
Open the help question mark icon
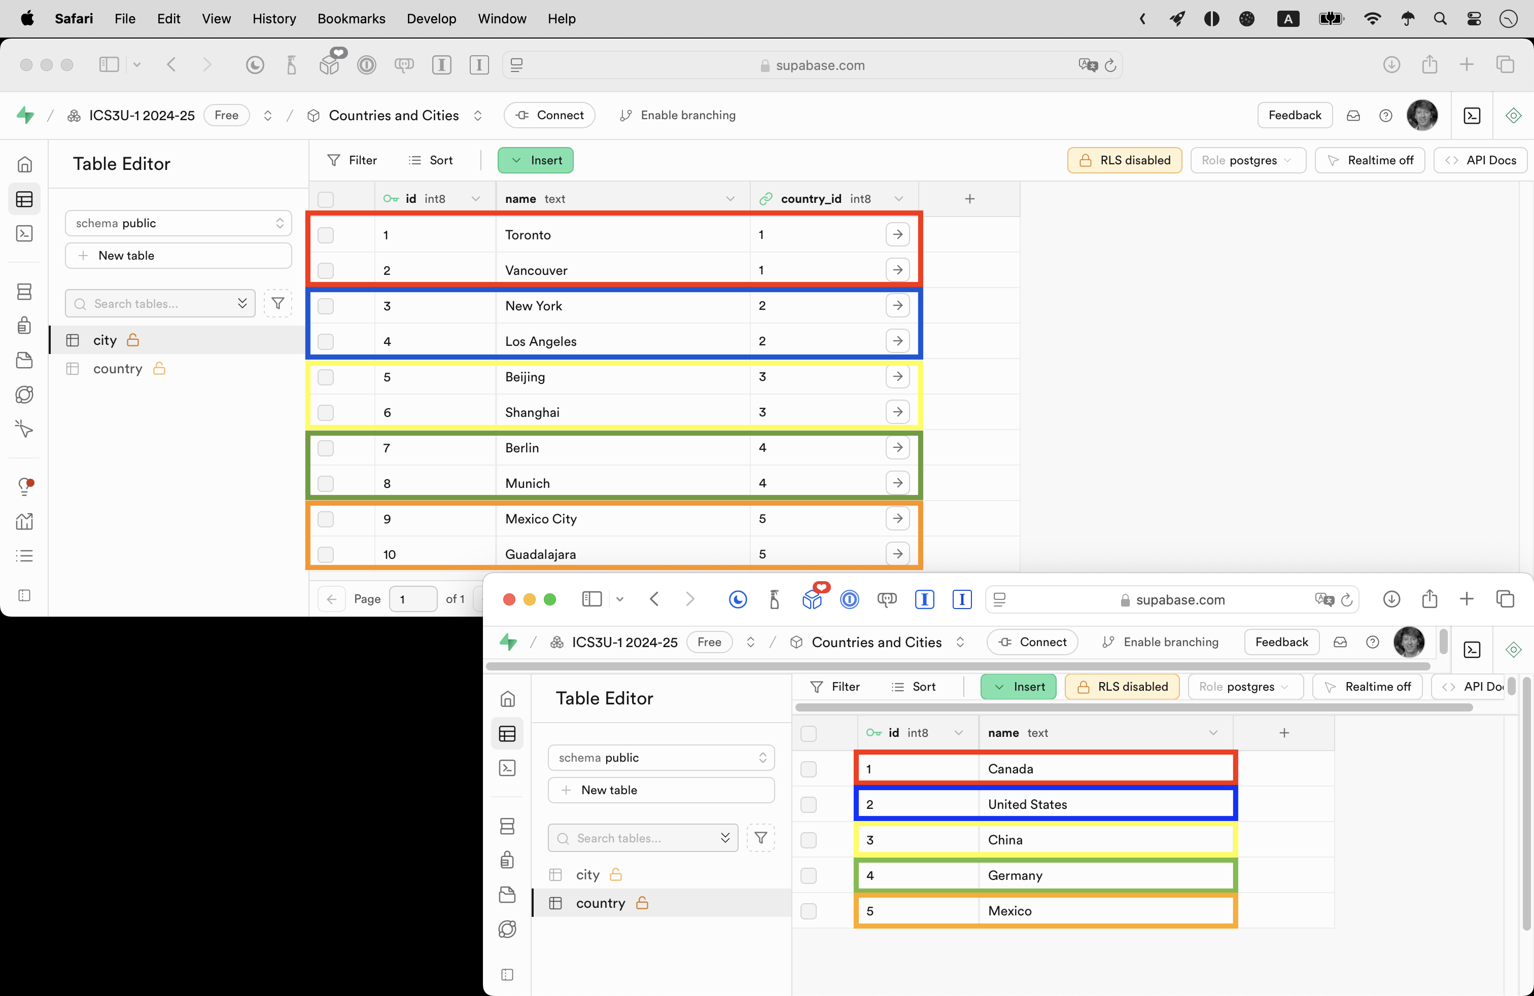(x=1385, y=115)
